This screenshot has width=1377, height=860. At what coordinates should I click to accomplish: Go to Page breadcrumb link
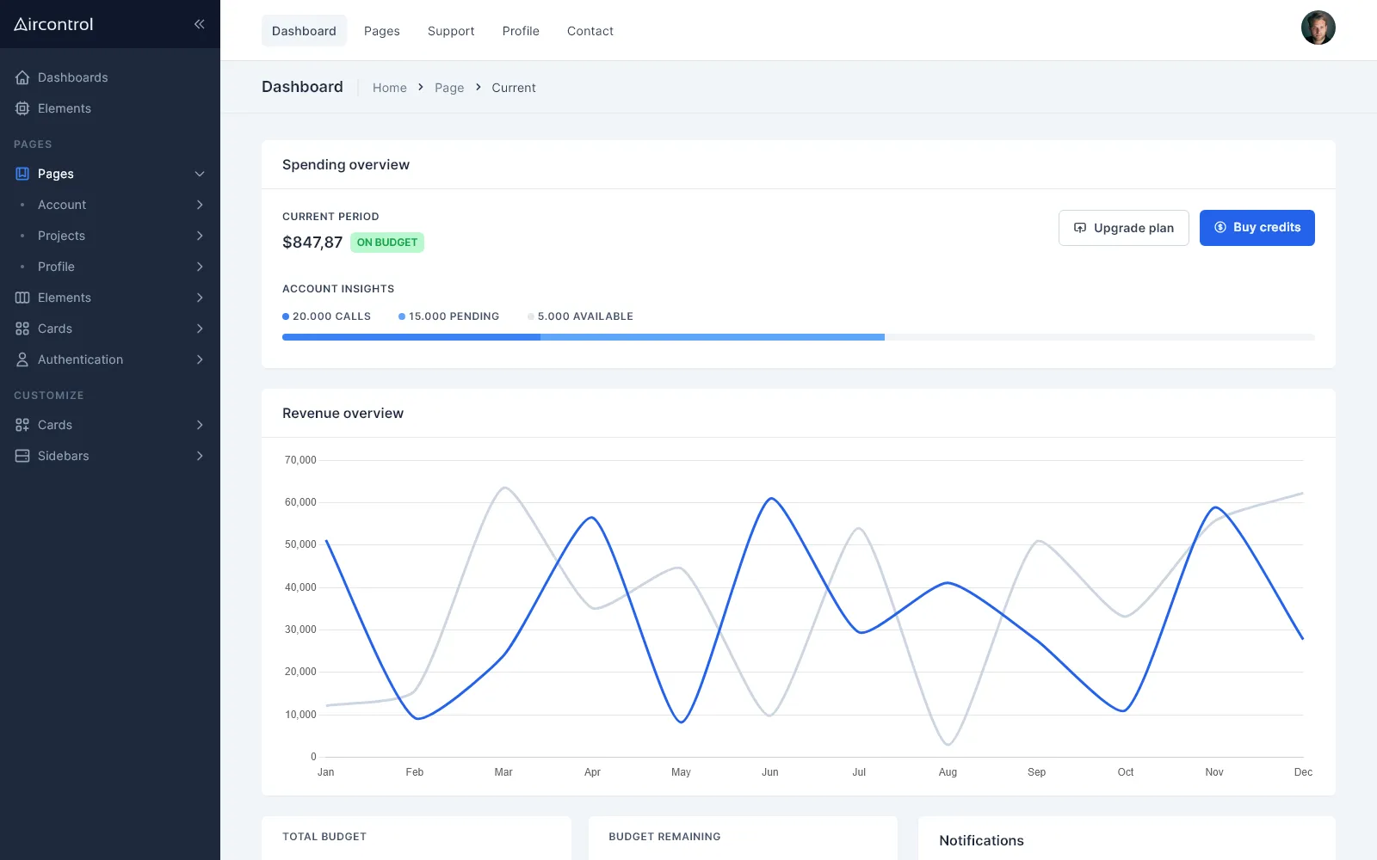pyautogui.click(x=449, y=88)
